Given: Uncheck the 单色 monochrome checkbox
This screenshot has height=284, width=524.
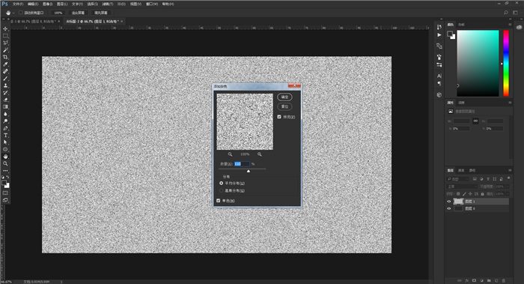Looking at the screenshot, I should (219, 201).
